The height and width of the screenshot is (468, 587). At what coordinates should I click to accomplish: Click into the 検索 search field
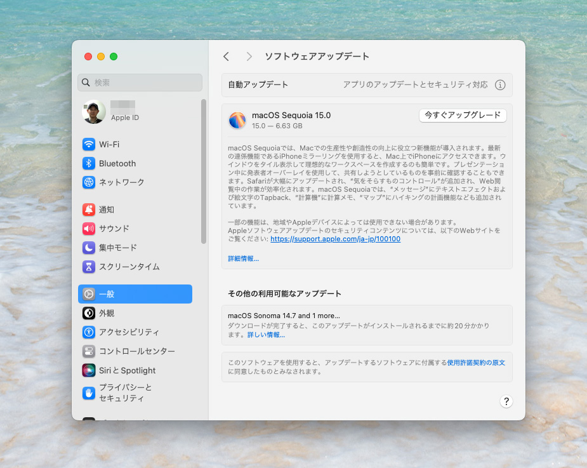(x=140, y=83)
